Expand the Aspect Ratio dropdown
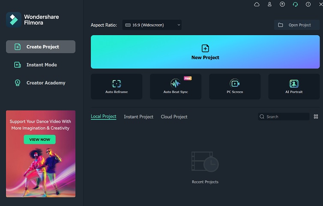323x206 pixels. click(152, 25)
